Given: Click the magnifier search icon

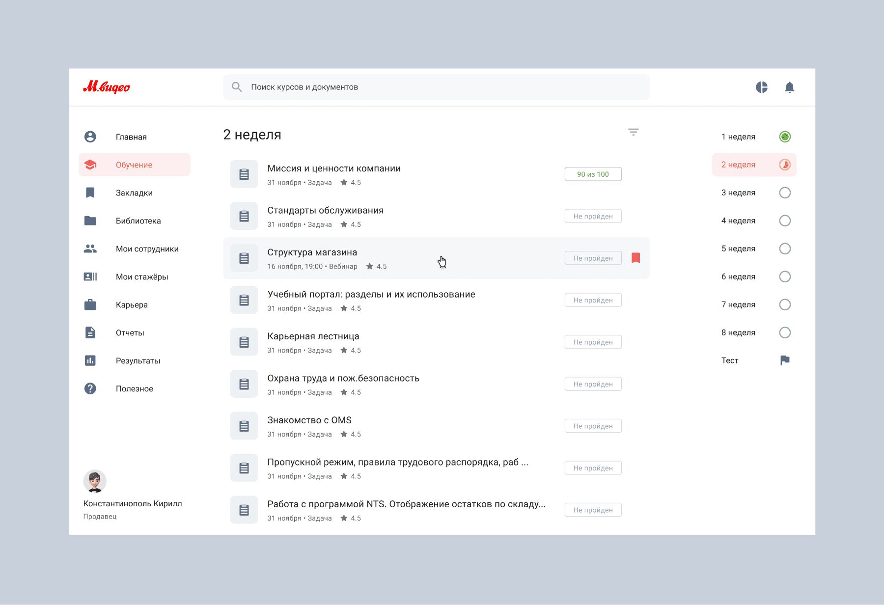Looking at the screenshot, I should (237, 87).
